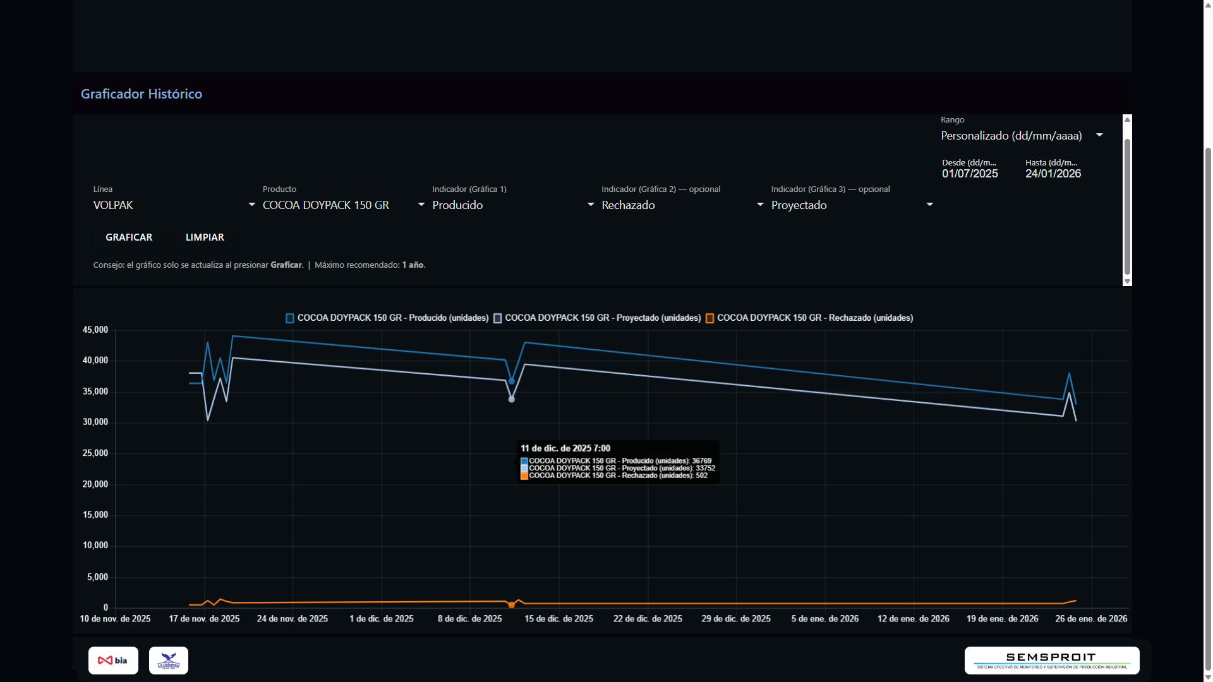This screenshot has height=682, width=1213.
Task: Click the panel scrollbar up arrow
Action: coord(1127,119)
